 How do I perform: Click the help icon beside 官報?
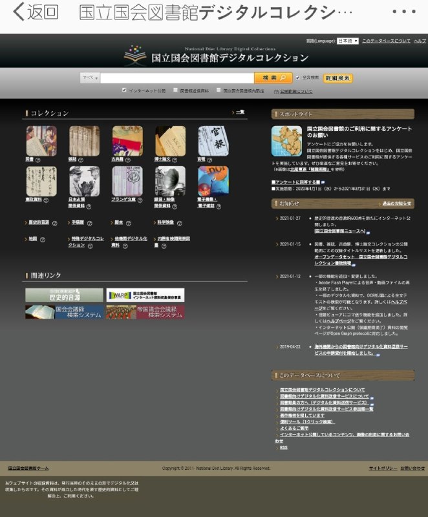coord(209,160)
